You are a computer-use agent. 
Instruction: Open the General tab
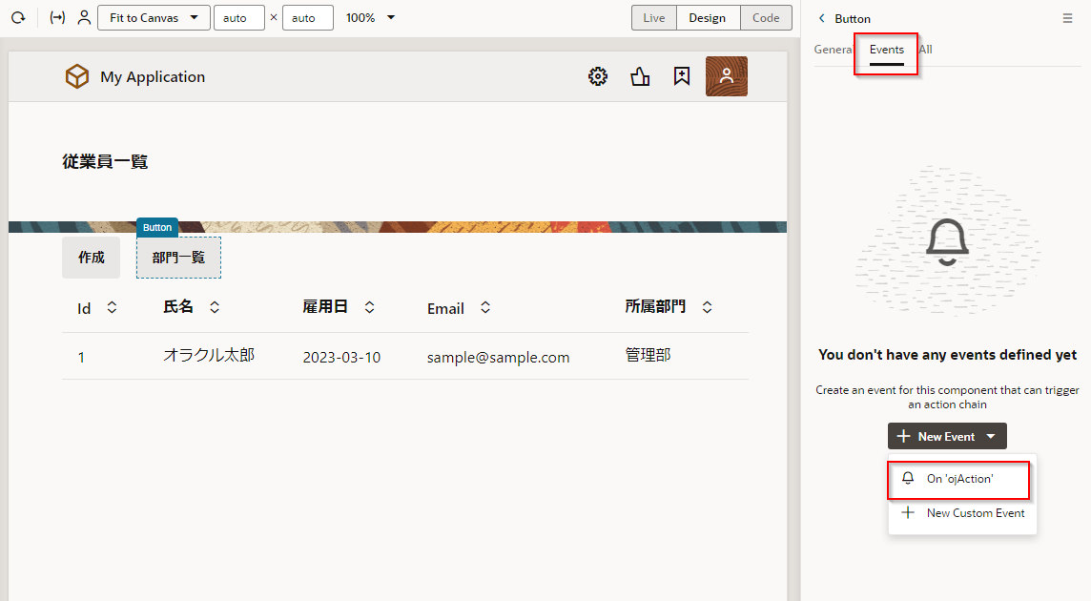[833, 50]
